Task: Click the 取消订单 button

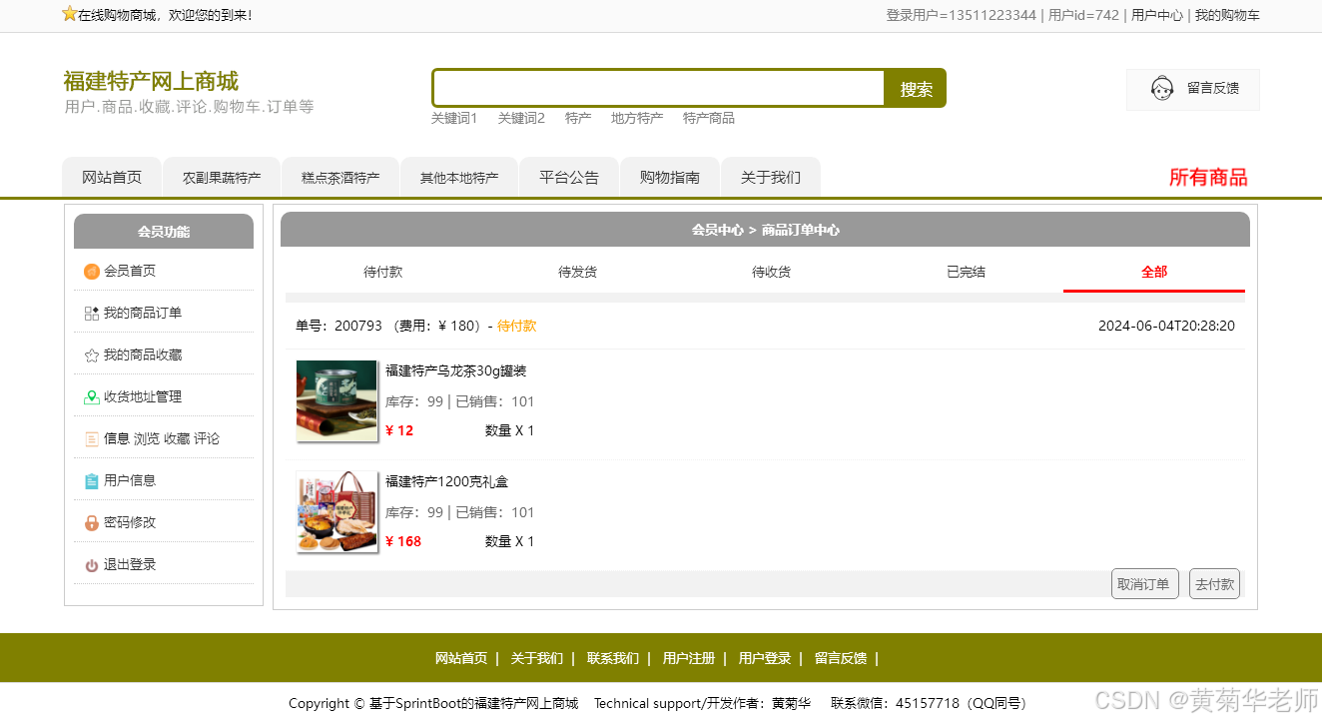Action: pyautogui.click(x=1144, y=584)
